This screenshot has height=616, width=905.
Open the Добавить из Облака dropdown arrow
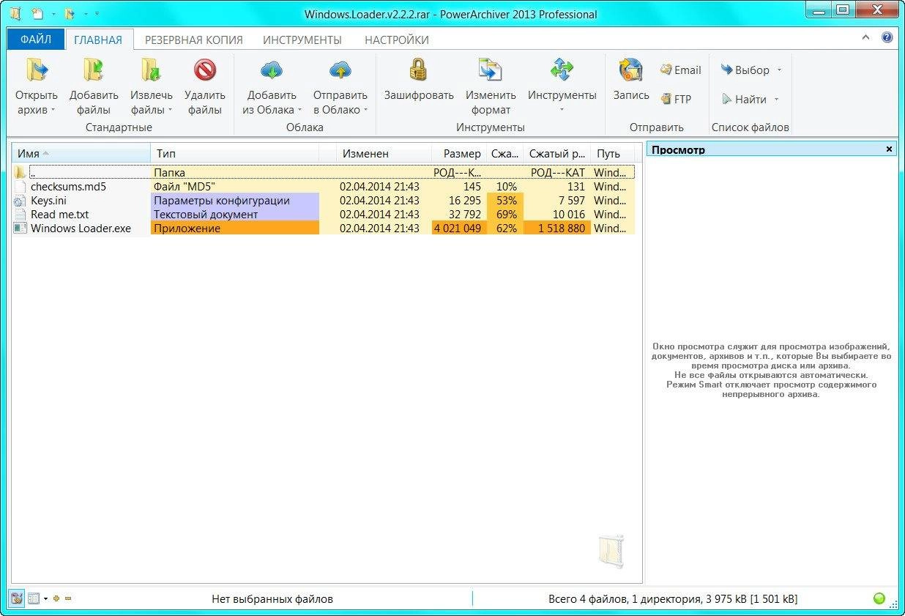point(300,111)
